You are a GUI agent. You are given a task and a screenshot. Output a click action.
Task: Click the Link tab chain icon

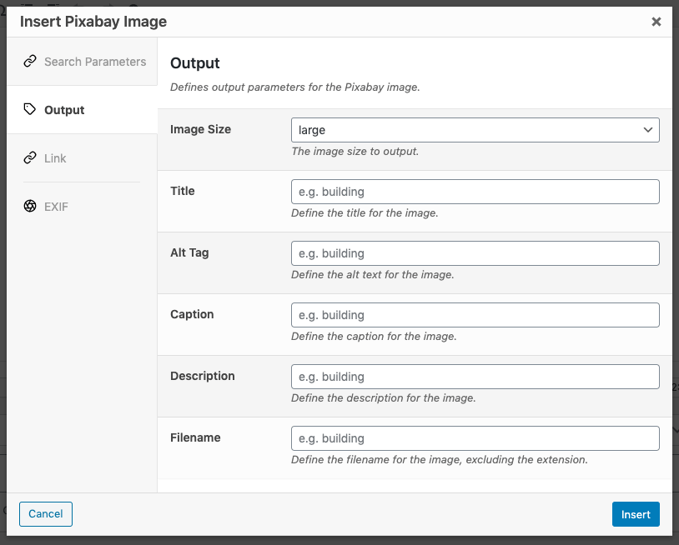(30, 157)
